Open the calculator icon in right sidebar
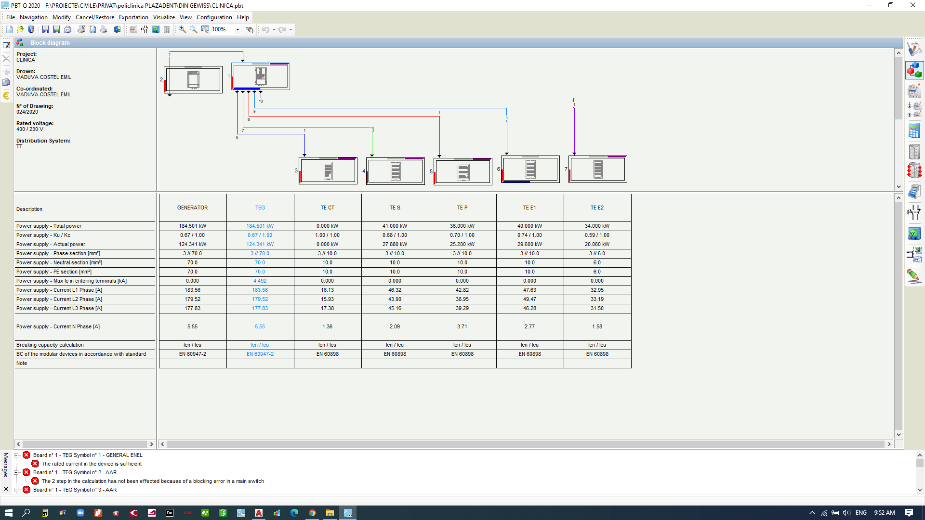This screenshot has width=925, height=520. pyautogui.click(x=914, y=130)
